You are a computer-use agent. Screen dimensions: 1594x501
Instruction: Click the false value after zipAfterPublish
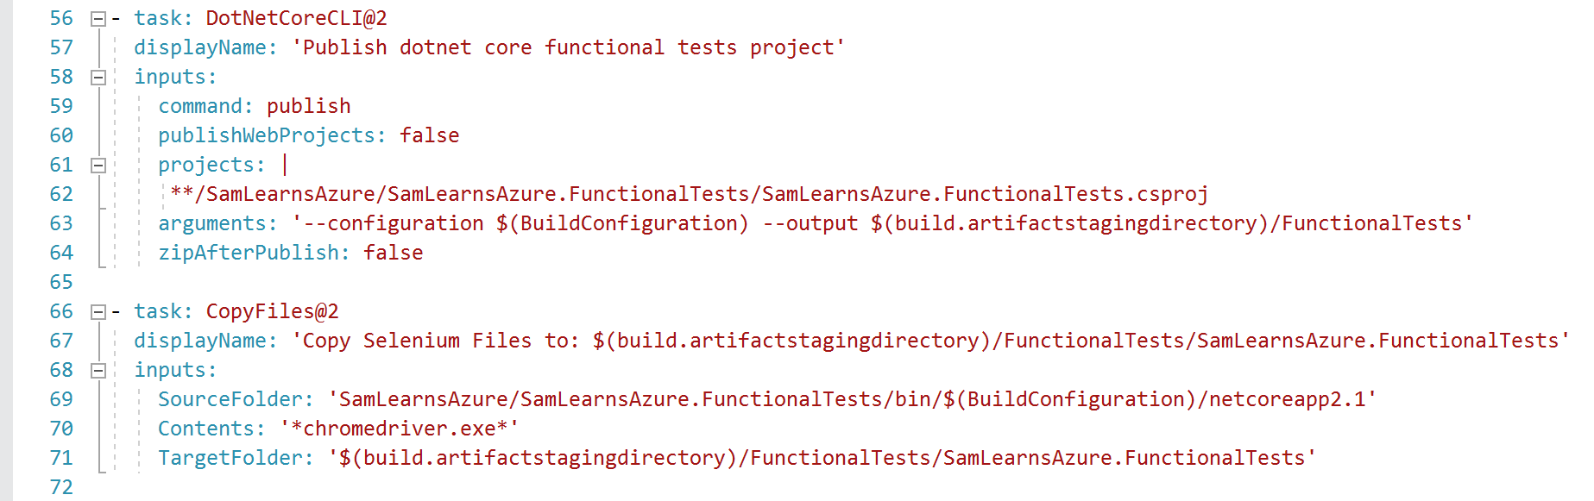click(393, 253)
